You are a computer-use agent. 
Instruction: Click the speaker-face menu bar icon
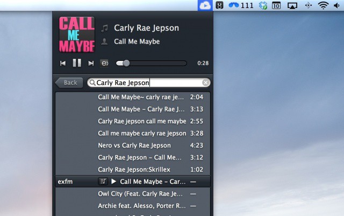tap(219, 5)
